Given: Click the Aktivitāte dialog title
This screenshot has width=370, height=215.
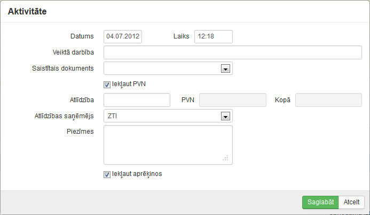Looking at the screenshot, I should pos(27,11).
